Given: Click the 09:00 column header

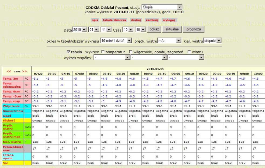Looking at the screenshot, I should tap(176, 74).
